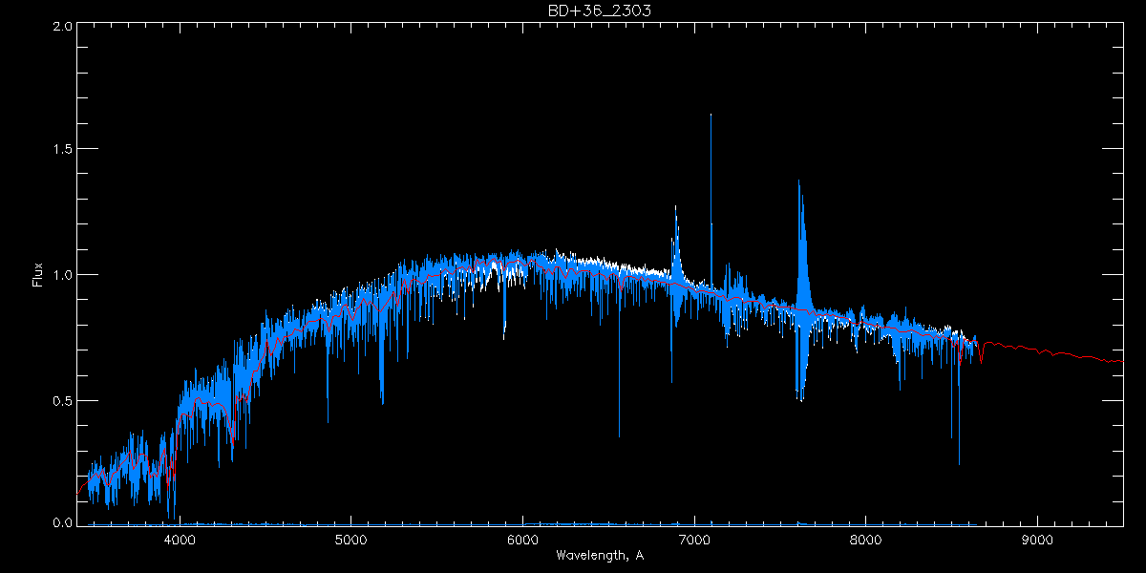
Task: Select the 8000 wavelength tick label
Action: pyautogui.click(x=866, y=538)
